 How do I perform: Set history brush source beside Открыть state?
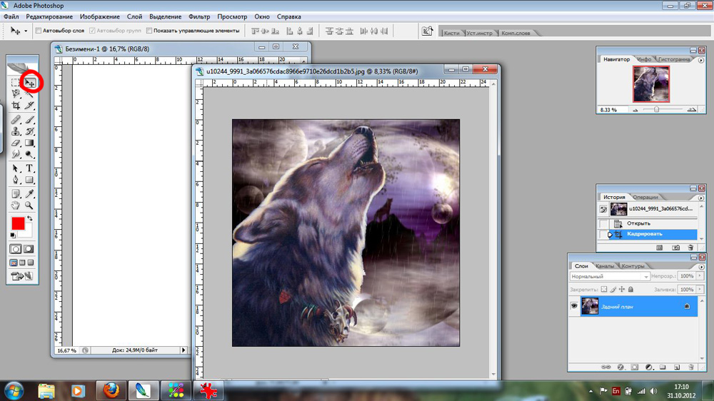pos(604,223)
